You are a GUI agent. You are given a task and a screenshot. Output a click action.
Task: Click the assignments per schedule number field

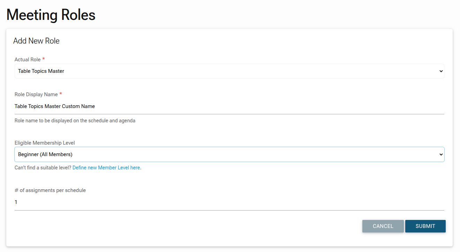(229, 202)
